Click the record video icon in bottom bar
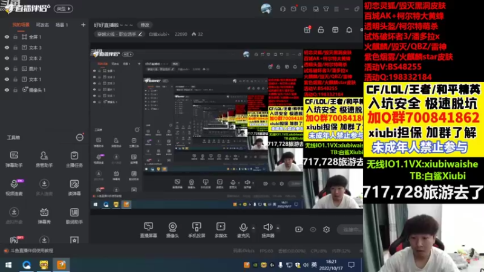This screenshot has width=484, height=272. tap(299, 230)
